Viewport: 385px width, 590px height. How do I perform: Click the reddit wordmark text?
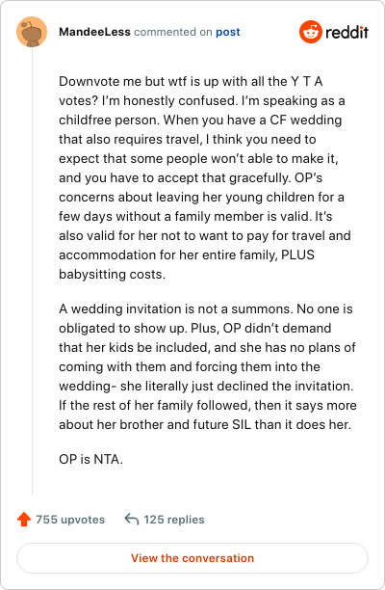tap(347, 33)
